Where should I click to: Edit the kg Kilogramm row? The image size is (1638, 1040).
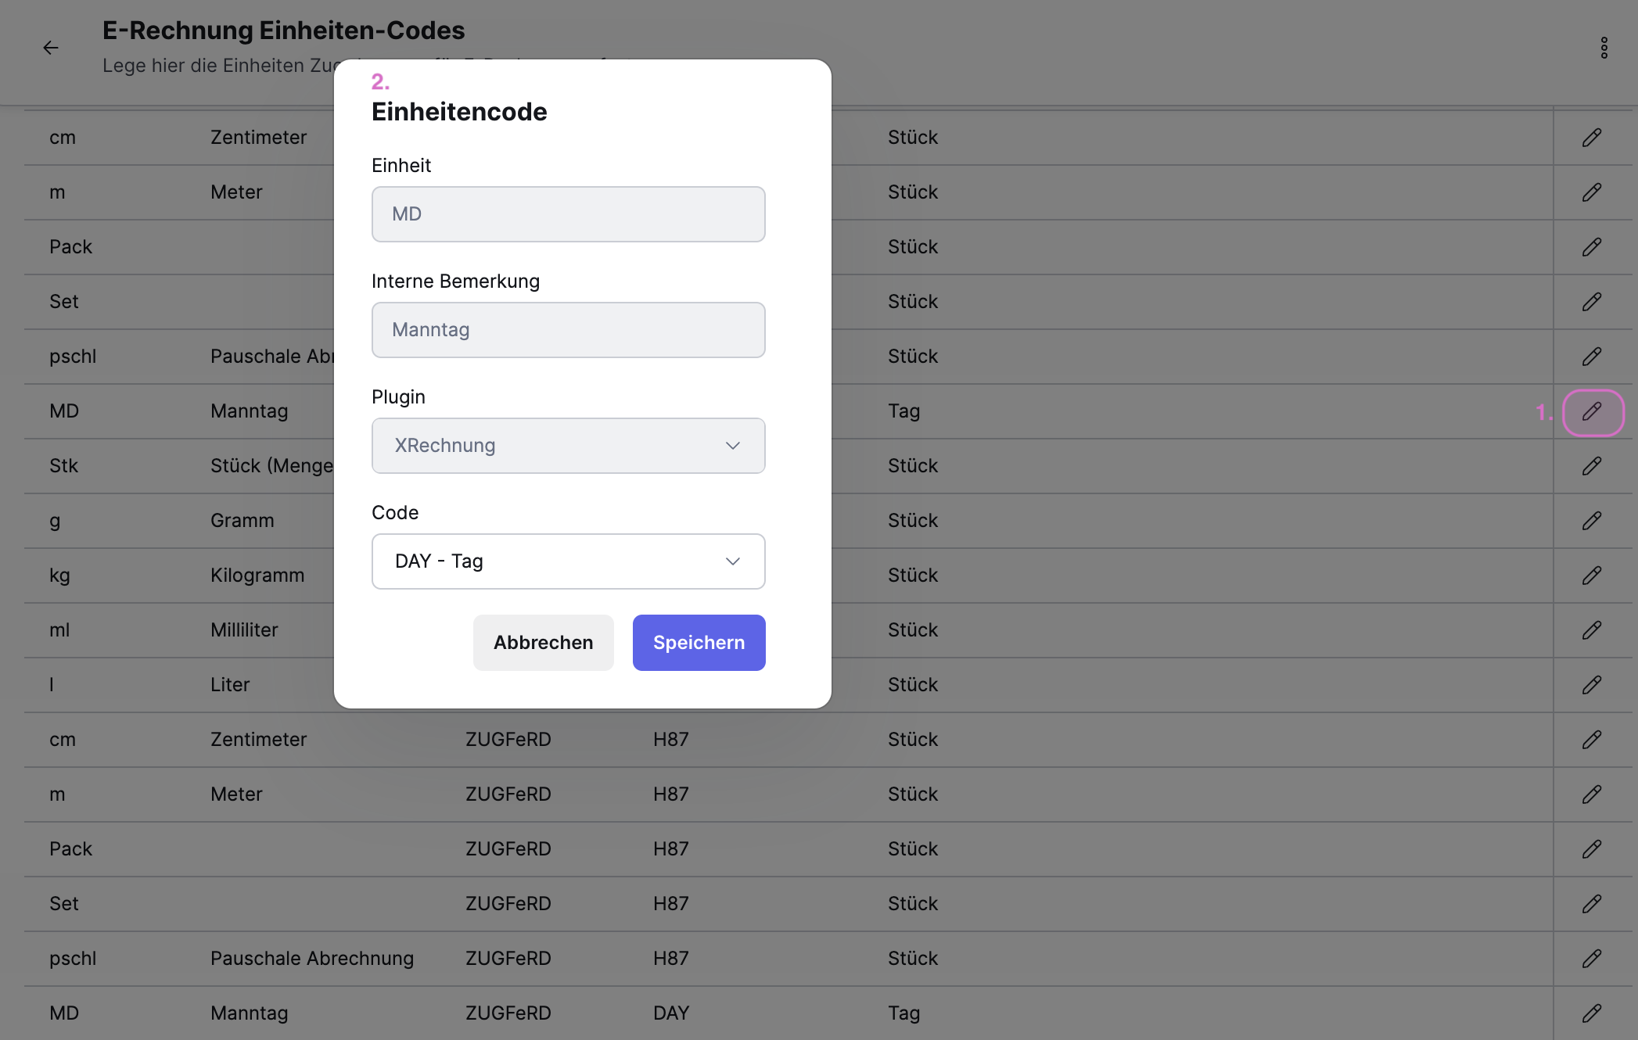coord(1592,576)
